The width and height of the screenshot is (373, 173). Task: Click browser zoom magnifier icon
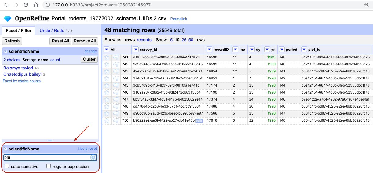(x=367, y=5)
